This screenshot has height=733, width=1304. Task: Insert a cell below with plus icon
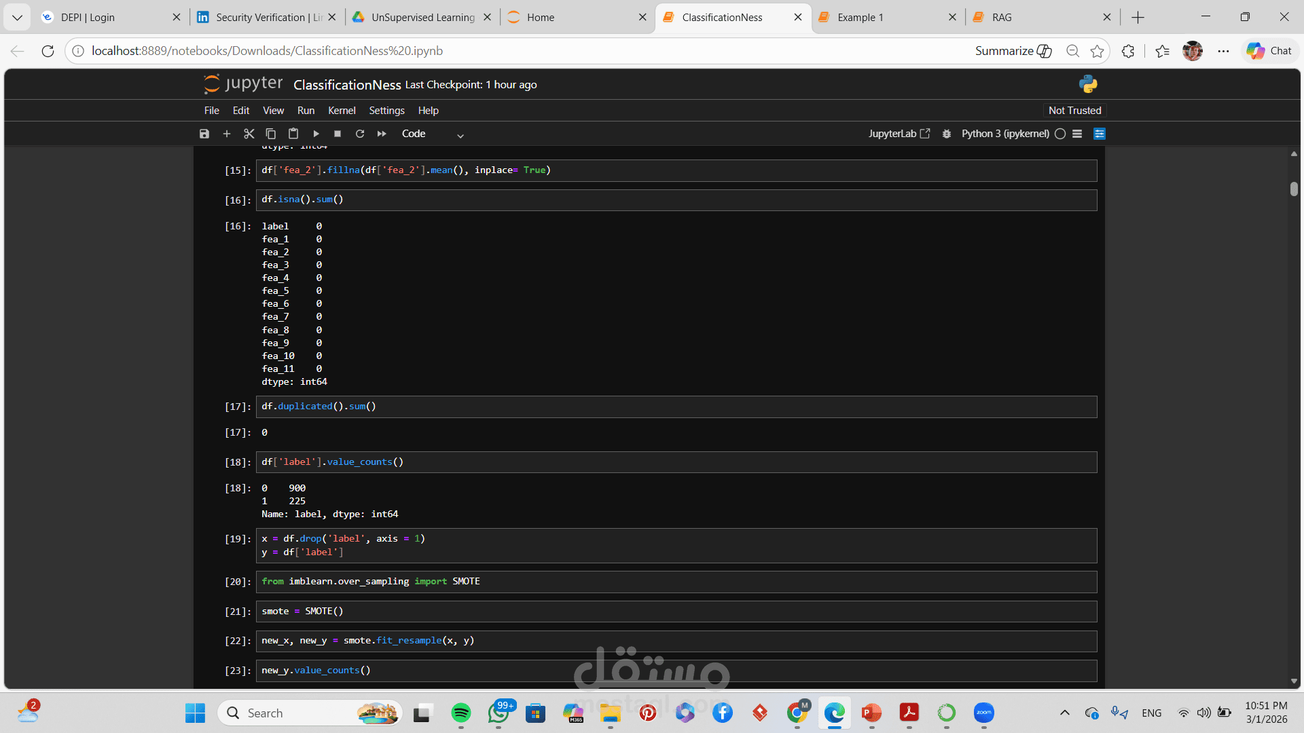point(227,134)
